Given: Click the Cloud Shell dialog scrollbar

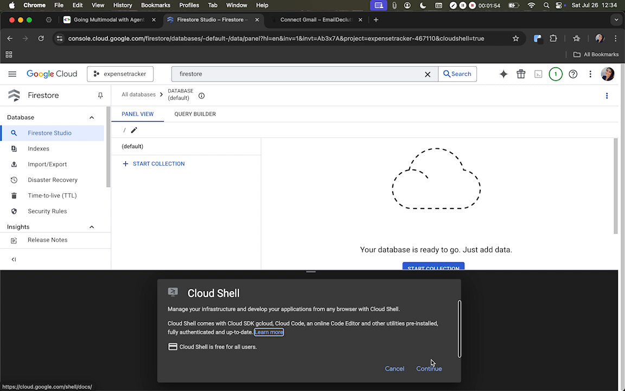Looking at the screenshot, I should 459,329.
